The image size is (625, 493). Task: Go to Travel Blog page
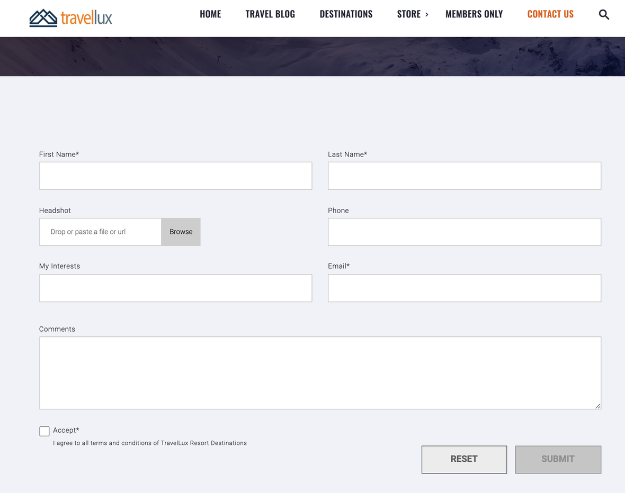(270, 14)
